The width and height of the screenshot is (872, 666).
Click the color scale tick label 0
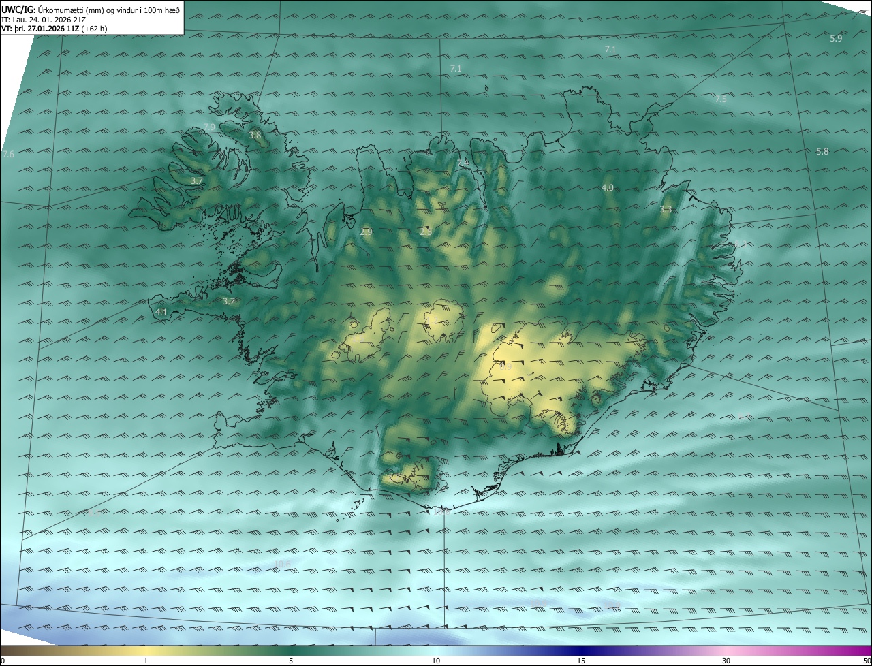coord(3,661)
